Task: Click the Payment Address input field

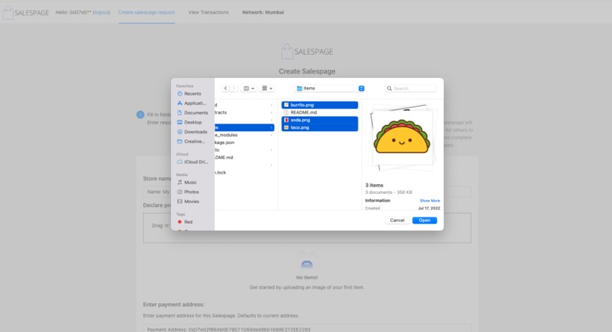Action: point(307,329)
